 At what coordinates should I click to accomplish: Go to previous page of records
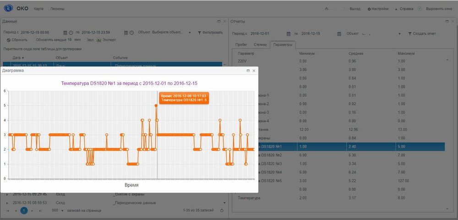(16, 210)
